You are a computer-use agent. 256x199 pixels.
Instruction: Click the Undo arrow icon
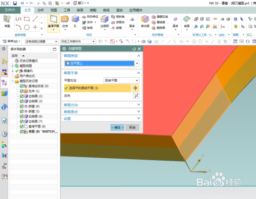pyautogui.click(x=22, y=3)
